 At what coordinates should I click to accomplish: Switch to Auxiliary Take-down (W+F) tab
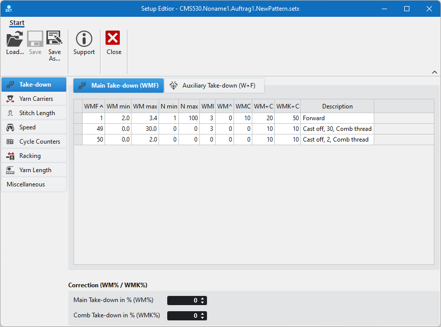point(214,86)
